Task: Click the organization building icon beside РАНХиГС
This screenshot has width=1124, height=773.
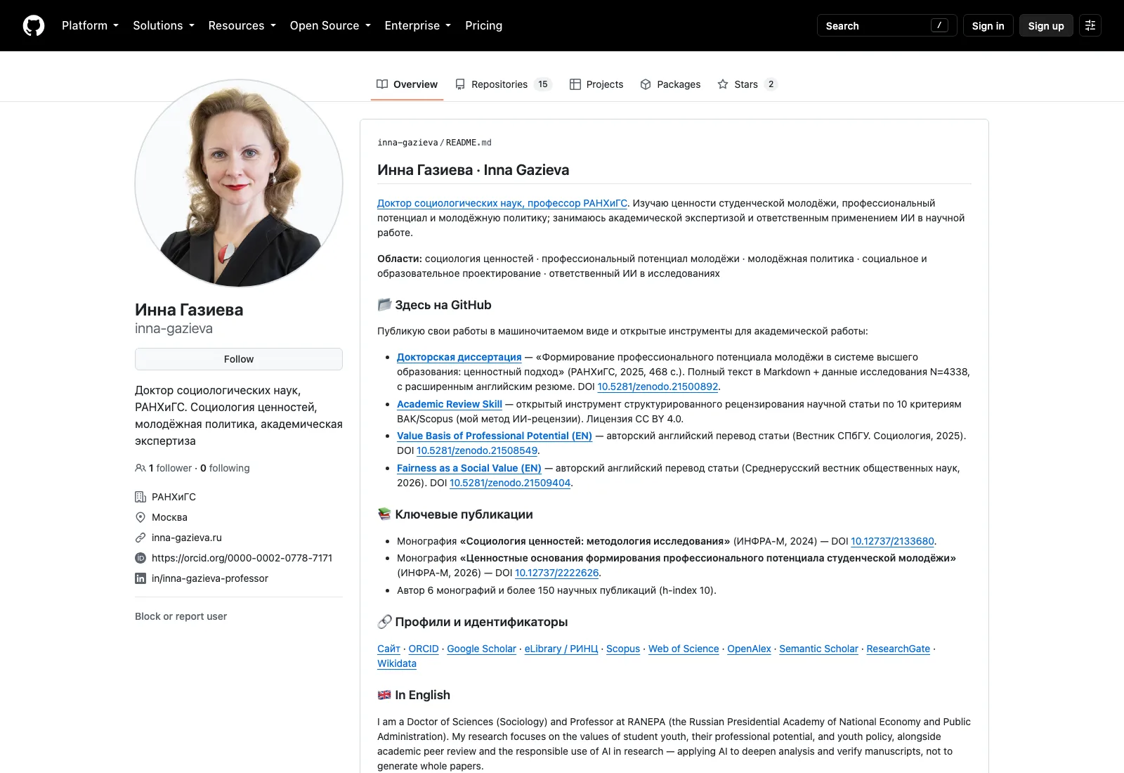Action: point(140,497)
